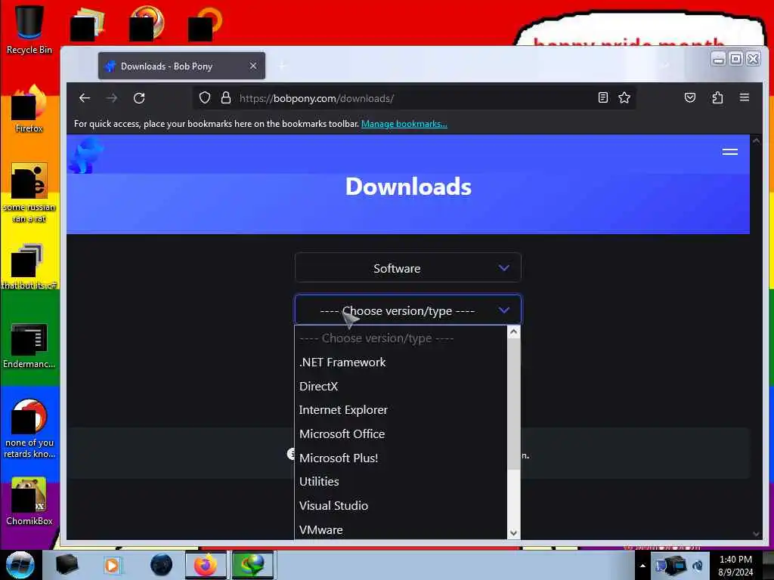
Task: Choose Utilities from the list
Action: click(x=401, y=481)
